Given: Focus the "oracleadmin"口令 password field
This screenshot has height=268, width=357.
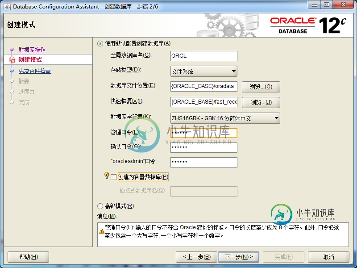Looking at the screenshot, I should pos(204,162).
